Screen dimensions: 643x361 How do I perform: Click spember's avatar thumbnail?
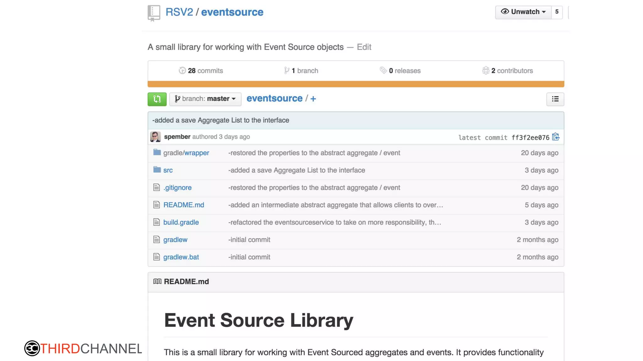(155, 137)
